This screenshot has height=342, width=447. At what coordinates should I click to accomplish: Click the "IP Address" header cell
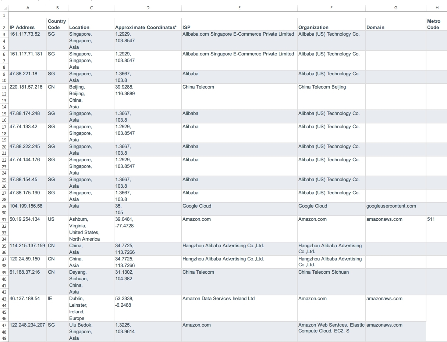click(x=28, y=24)
